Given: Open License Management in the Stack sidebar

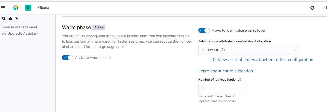Looking at the screenshot, I should [19, 27].
